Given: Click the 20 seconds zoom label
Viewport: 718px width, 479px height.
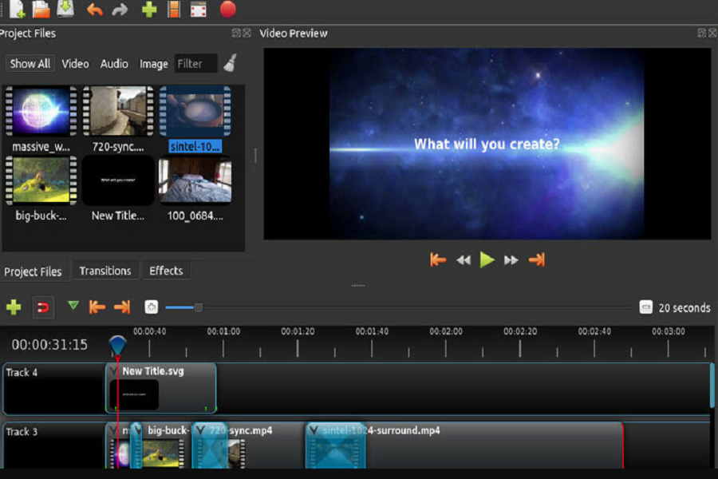Looking at the screenshot, I should click(x=684, y=307).
